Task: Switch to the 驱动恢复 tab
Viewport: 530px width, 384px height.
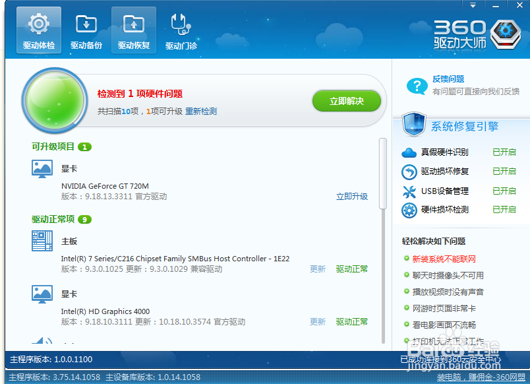Action: (x=134, y=30)
